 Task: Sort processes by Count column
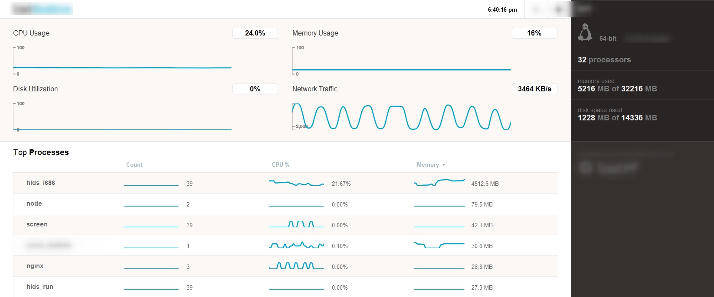(x=134, y=165)
